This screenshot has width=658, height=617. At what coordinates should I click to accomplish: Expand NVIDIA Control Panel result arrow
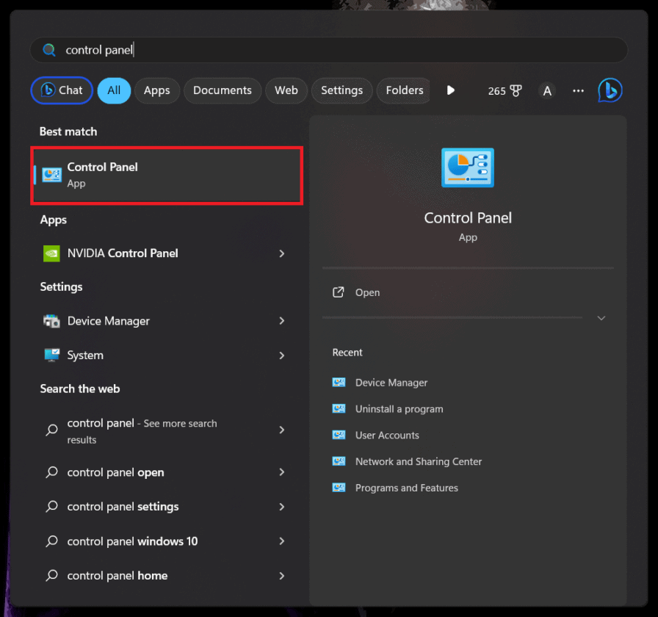(282, 253)
